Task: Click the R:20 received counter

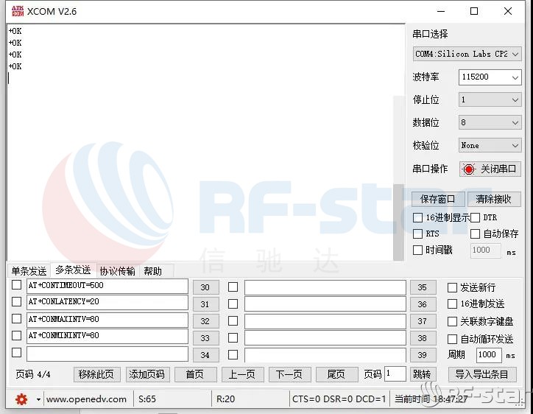Action: tap(226, 399)
